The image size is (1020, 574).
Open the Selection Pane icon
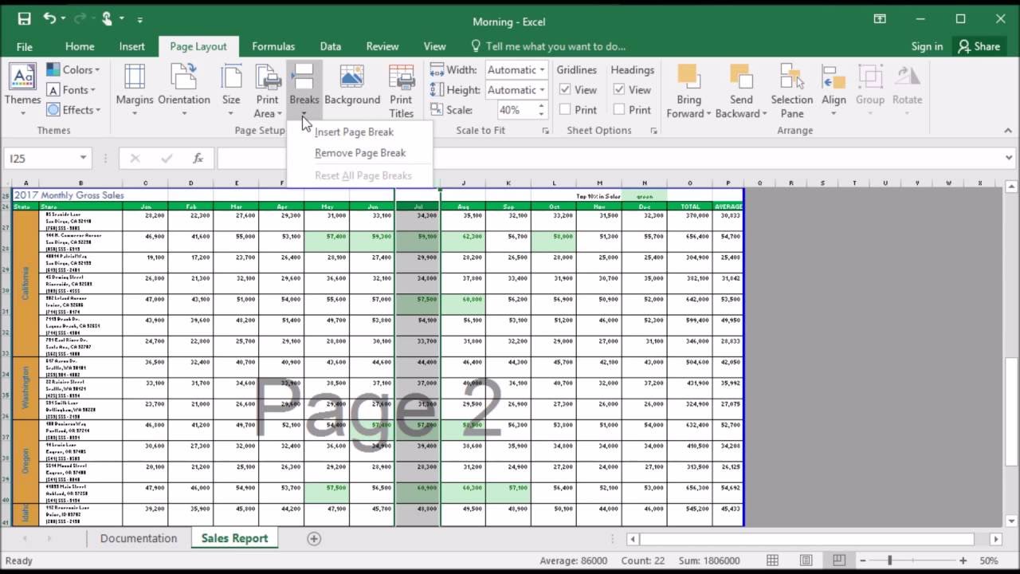[792, 77]
